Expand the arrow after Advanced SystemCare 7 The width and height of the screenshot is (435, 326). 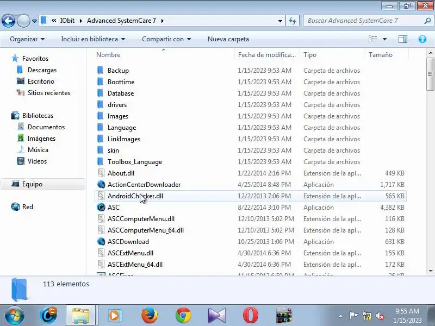[162, 21]
